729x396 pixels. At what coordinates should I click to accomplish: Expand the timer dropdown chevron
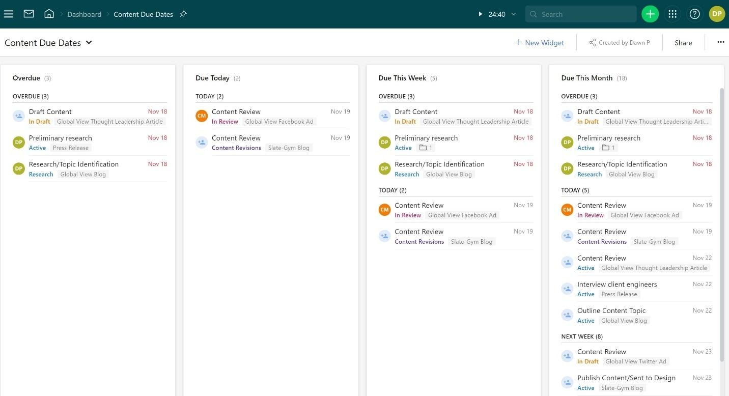[x=513, y=14]
